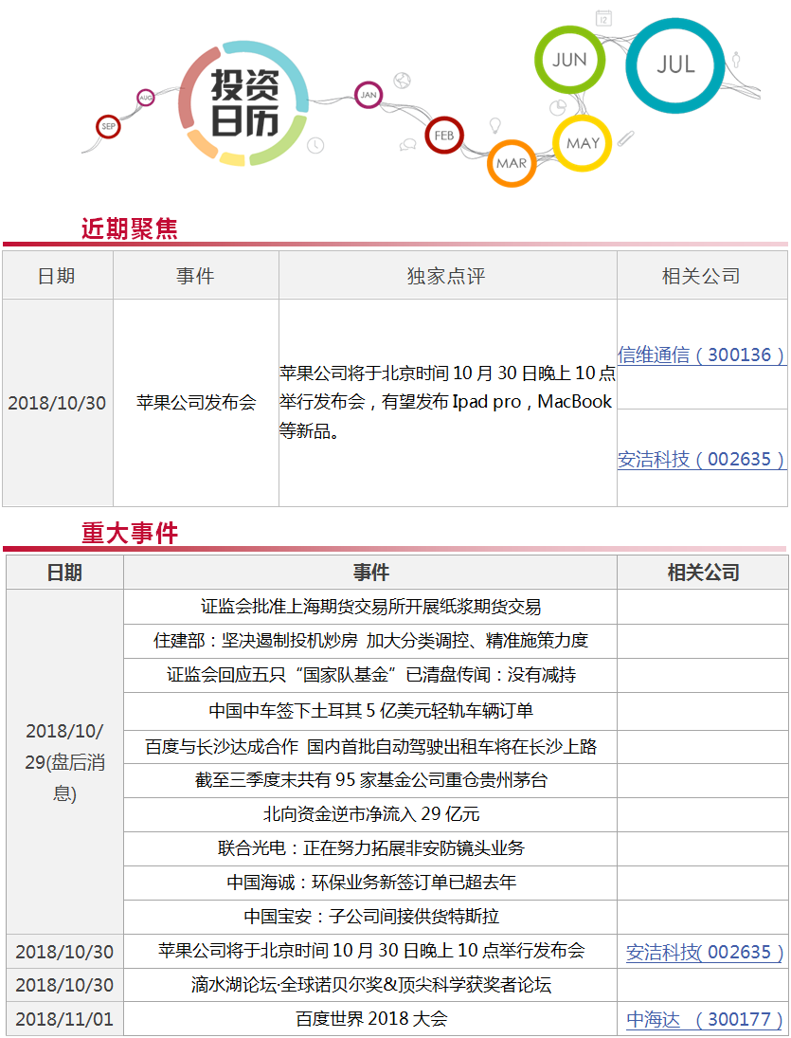Click the pie chart icon below JUN
The width and height of the screenshot is (791, 1038).
pyautogui.click(x=558, y=106)
